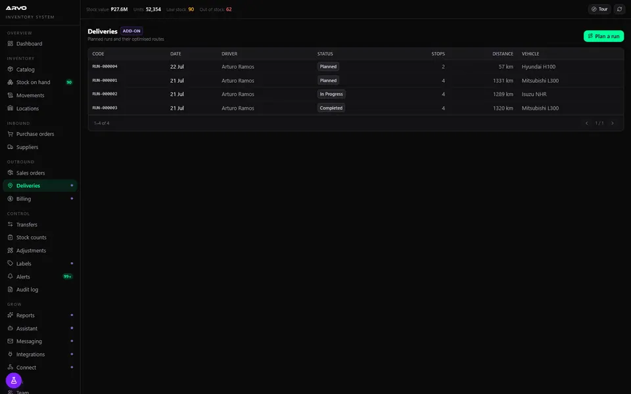631x394 pixels.
Task: Click the Stock value ₱27.6M indicator
Action: click(106, 9)
